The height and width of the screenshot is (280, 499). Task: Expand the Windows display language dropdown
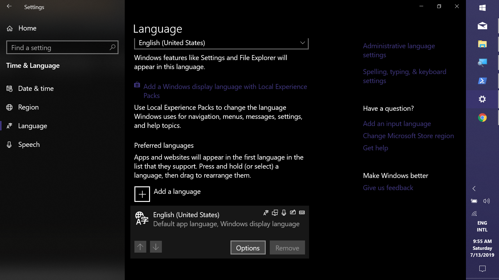click(221, 43)
